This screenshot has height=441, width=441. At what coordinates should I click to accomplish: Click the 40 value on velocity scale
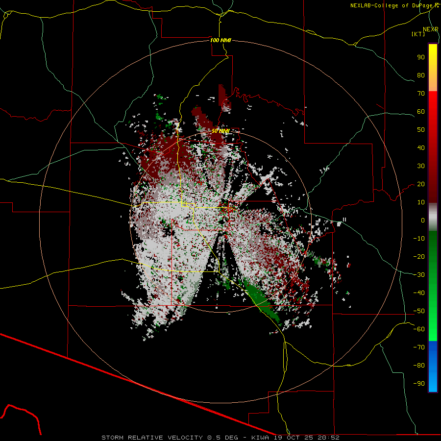421,147
